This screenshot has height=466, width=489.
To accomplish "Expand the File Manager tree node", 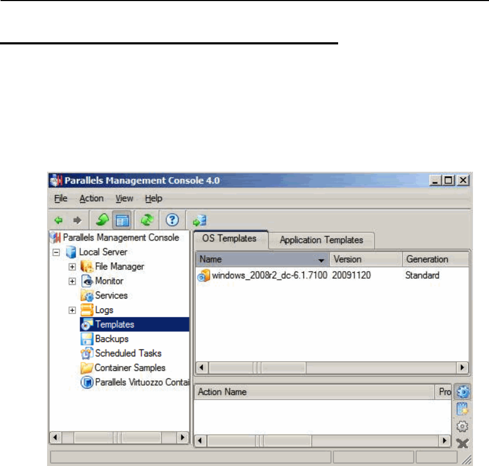I will click(72, 266).
